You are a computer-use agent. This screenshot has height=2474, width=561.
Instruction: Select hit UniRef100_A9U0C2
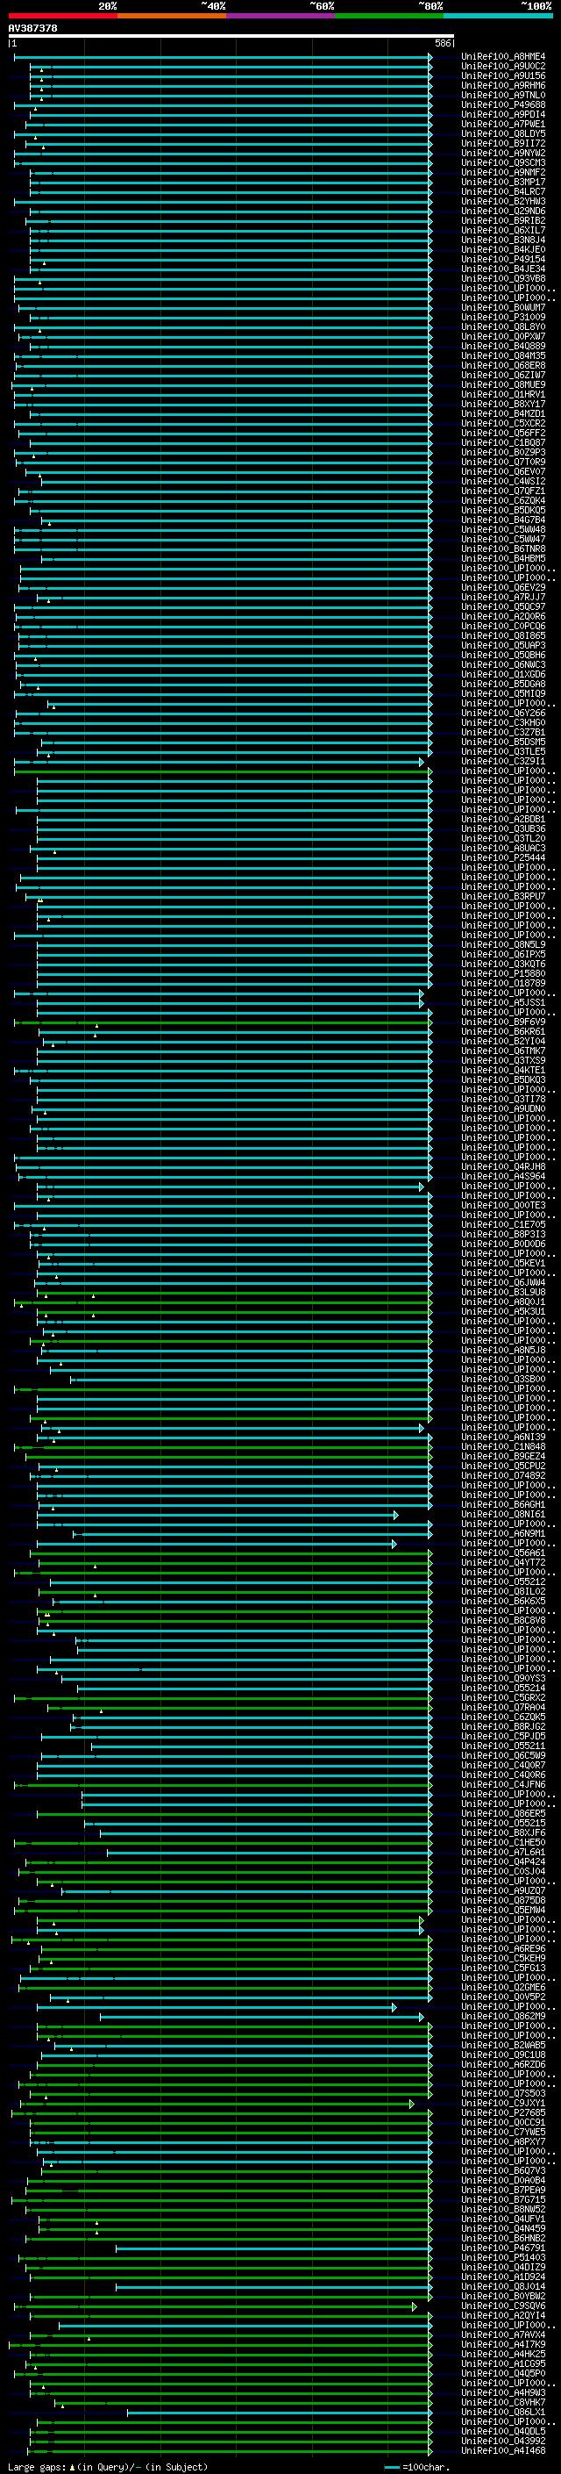503,67
